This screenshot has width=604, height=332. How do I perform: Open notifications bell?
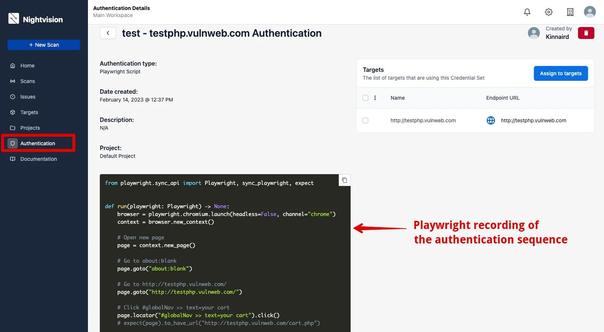coord(527,12)
